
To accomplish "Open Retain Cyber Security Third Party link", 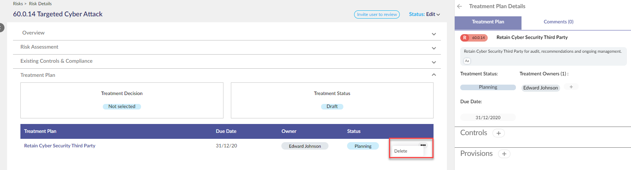I will click(60, 146).
